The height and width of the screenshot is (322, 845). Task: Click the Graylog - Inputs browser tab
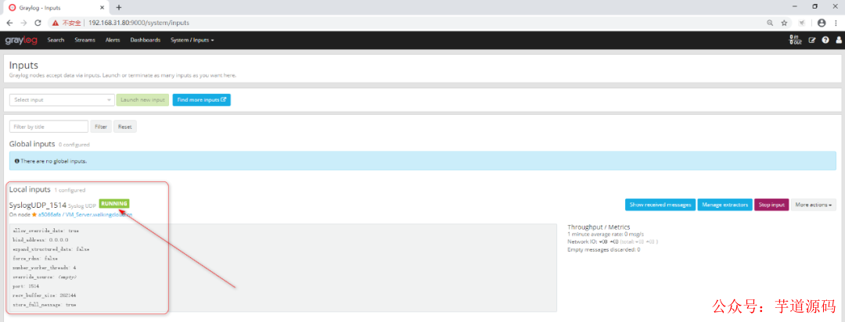tap(57, 8)
